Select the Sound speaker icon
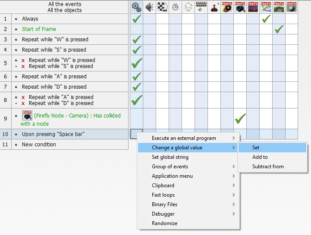This screenshot has height=235, width=311. pos(150,7)
